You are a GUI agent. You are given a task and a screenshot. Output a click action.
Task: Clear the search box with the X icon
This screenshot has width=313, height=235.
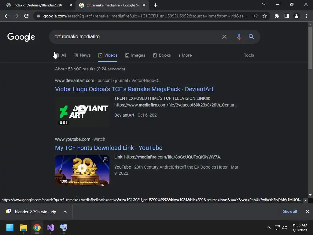pos(224,37)
